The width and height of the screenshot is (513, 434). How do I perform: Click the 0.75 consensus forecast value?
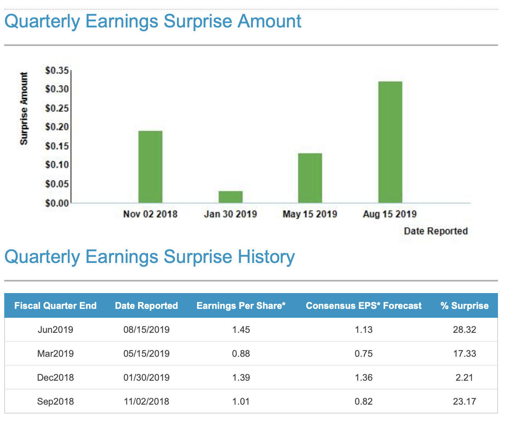364,354
